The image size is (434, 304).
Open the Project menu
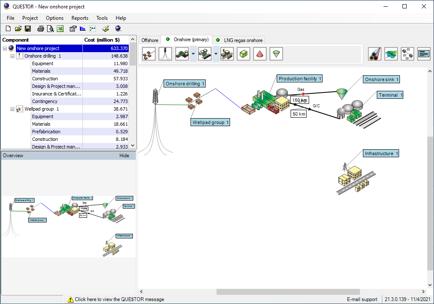30,18
